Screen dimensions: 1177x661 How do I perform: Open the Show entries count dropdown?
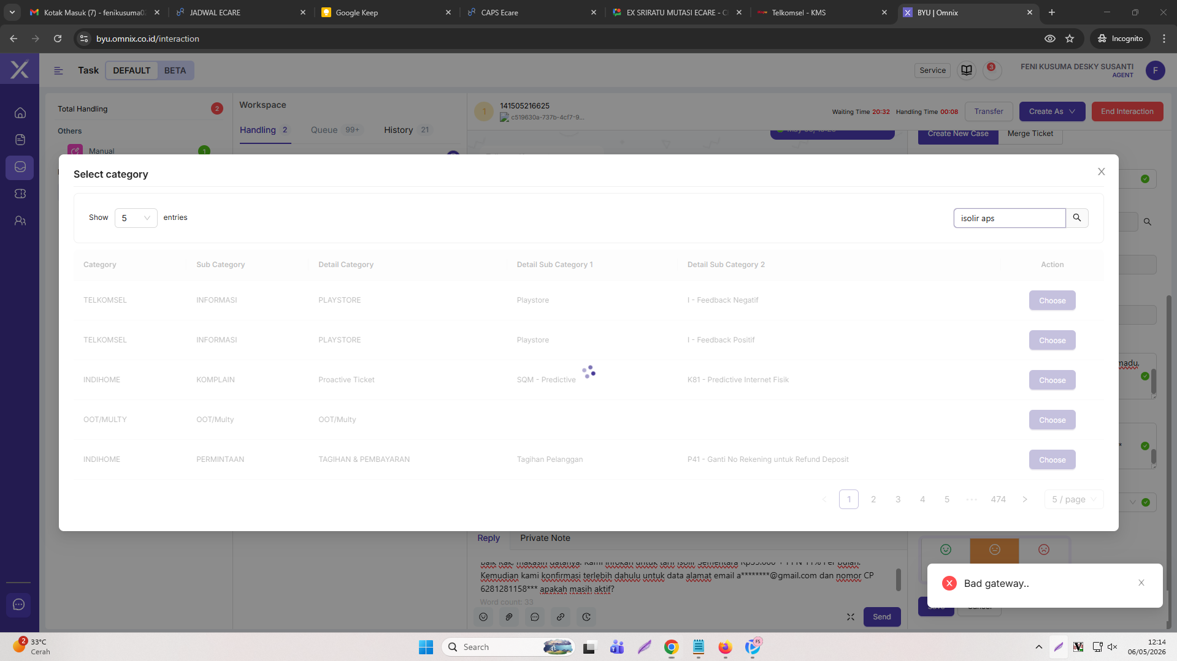coord(136,218)
